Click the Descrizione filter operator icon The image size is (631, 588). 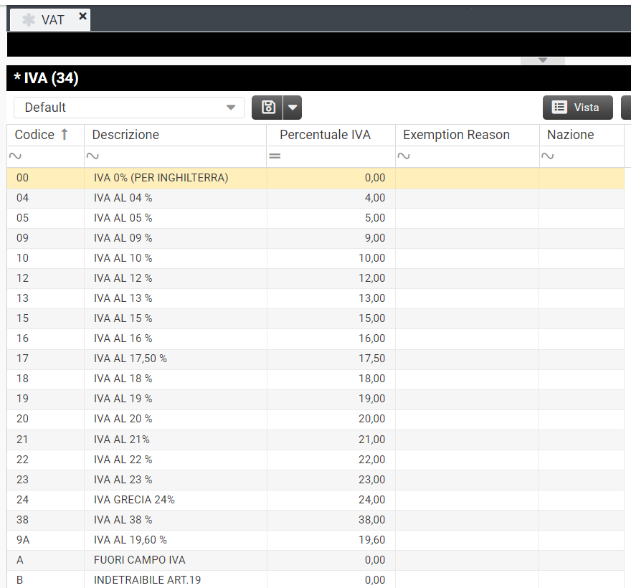pos(92,156)
